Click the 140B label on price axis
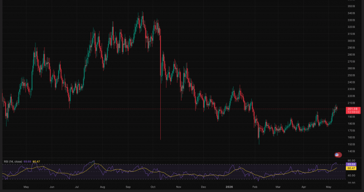The height and width of the screenshot is (192, 364). 352,151
